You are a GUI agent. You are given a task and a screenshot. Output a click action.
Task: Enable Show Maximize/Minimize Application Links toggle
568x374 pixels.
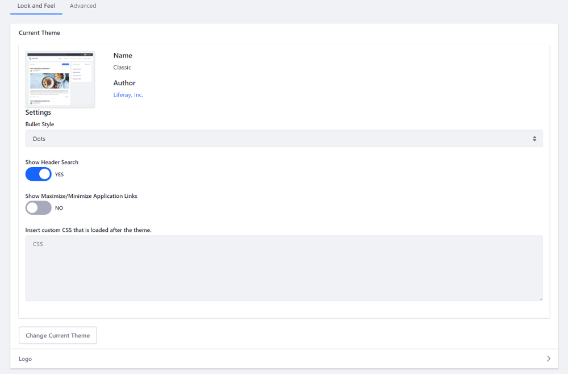(39, 208)
